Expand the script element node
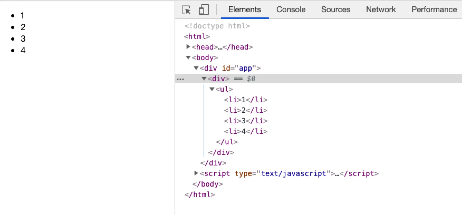462x215 pixels. click(x=196, y=173)
